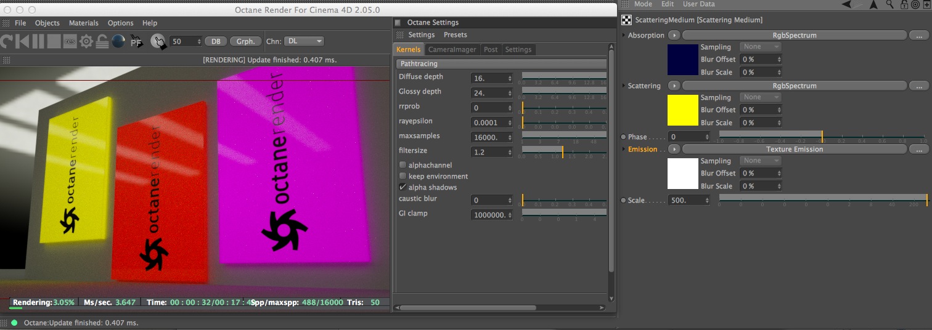
Task: Open the Emission texture arrow menu
Action: [x=674, y=149]
